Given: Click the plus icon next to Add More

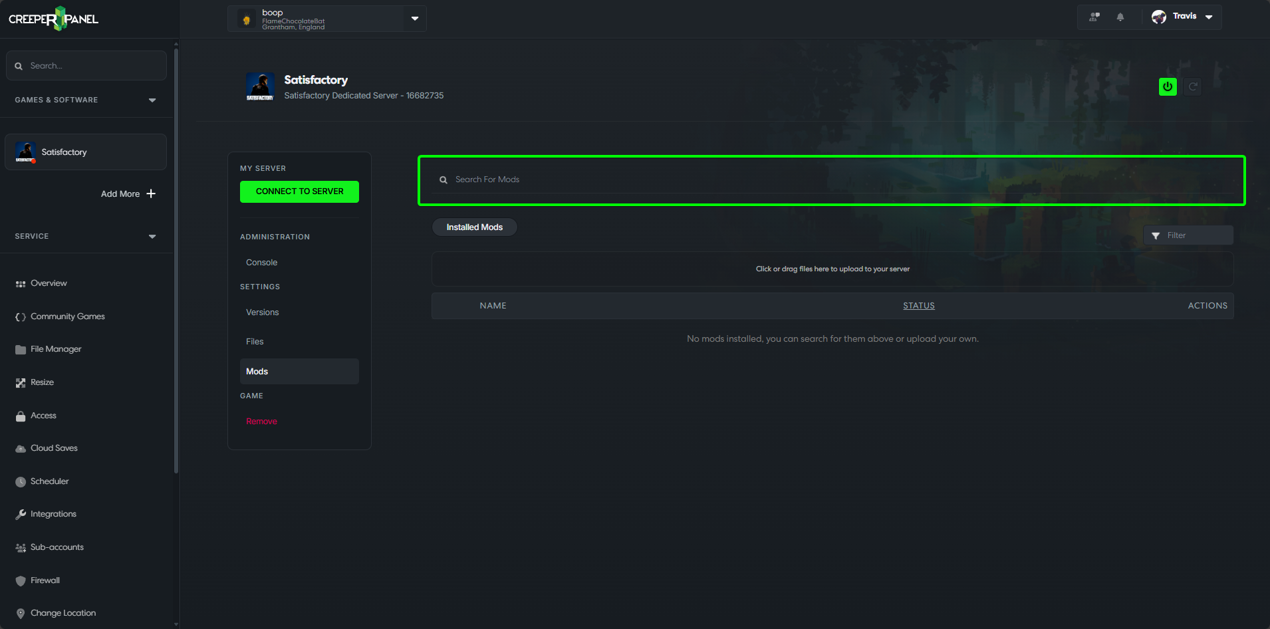Looking at the screenshot, I should (151, 193).
